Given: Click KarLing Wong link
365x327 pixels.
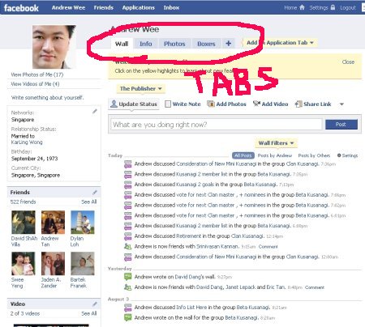Looking at the screenshot, I should [27, 142].
